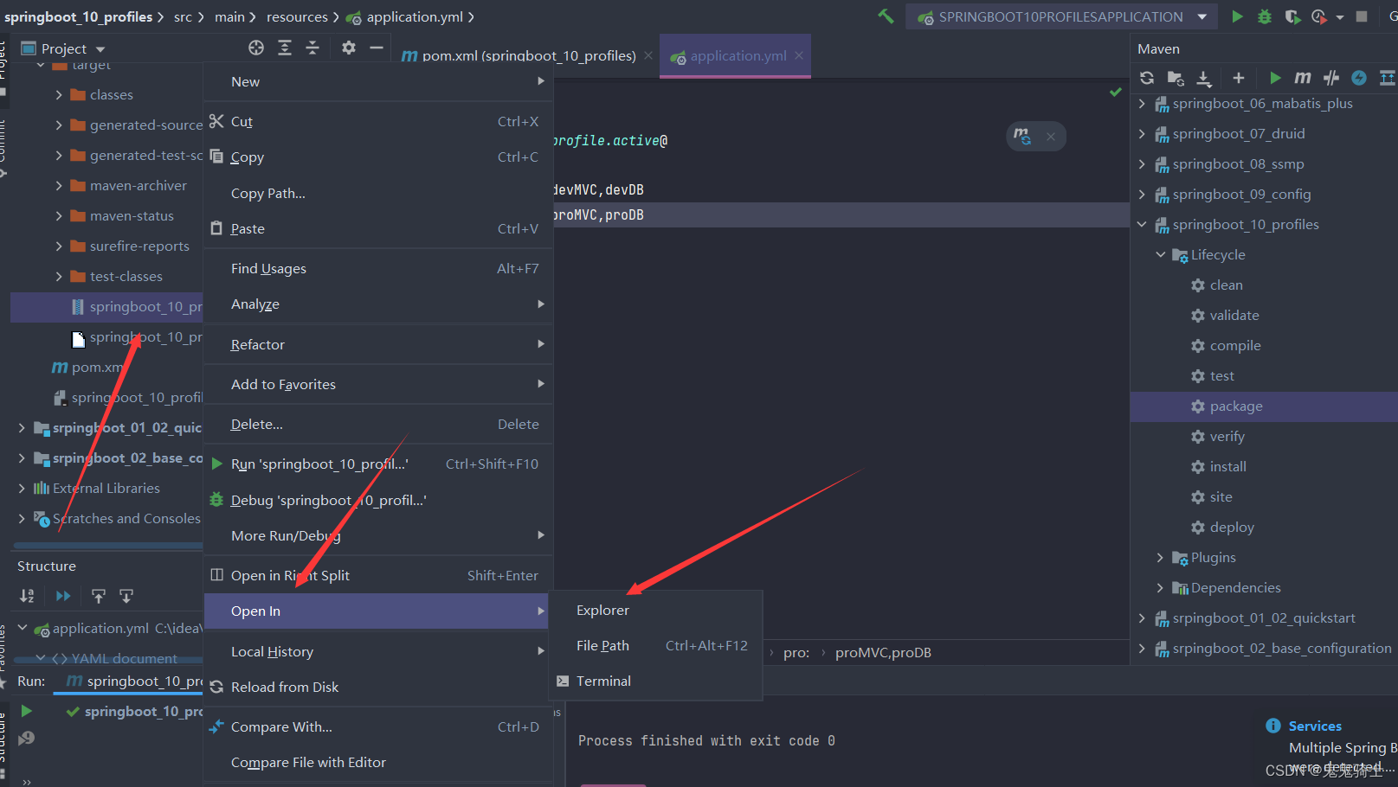1398x787 pixels.
Task: Expand Dependencies node in Maven
Action: tap(1161, 587)
